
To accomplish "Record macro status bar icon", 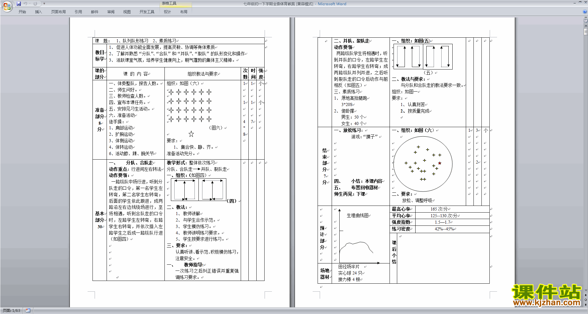I will pos(28,311).
